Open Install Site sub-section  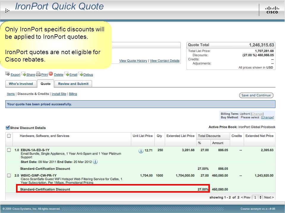click(x=59, y=94)
